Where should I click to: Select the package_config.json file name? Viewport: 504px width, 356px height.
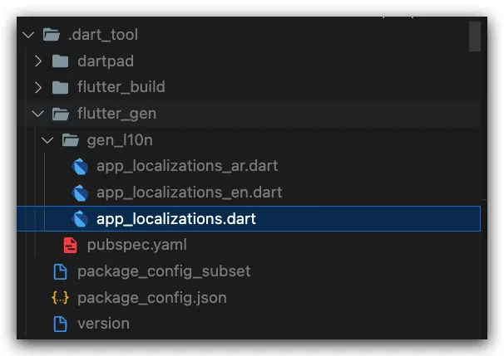[151, 297]
